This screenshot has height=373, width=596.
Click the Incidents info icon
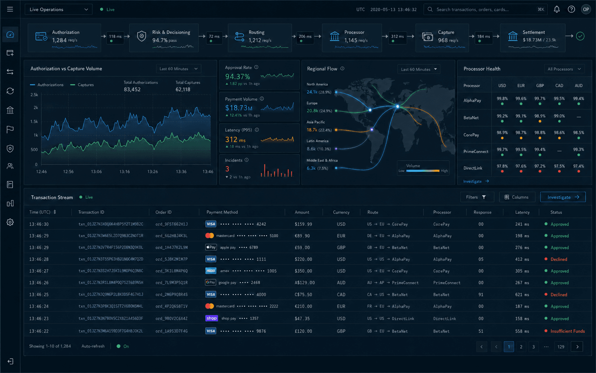tap(247, 160)
